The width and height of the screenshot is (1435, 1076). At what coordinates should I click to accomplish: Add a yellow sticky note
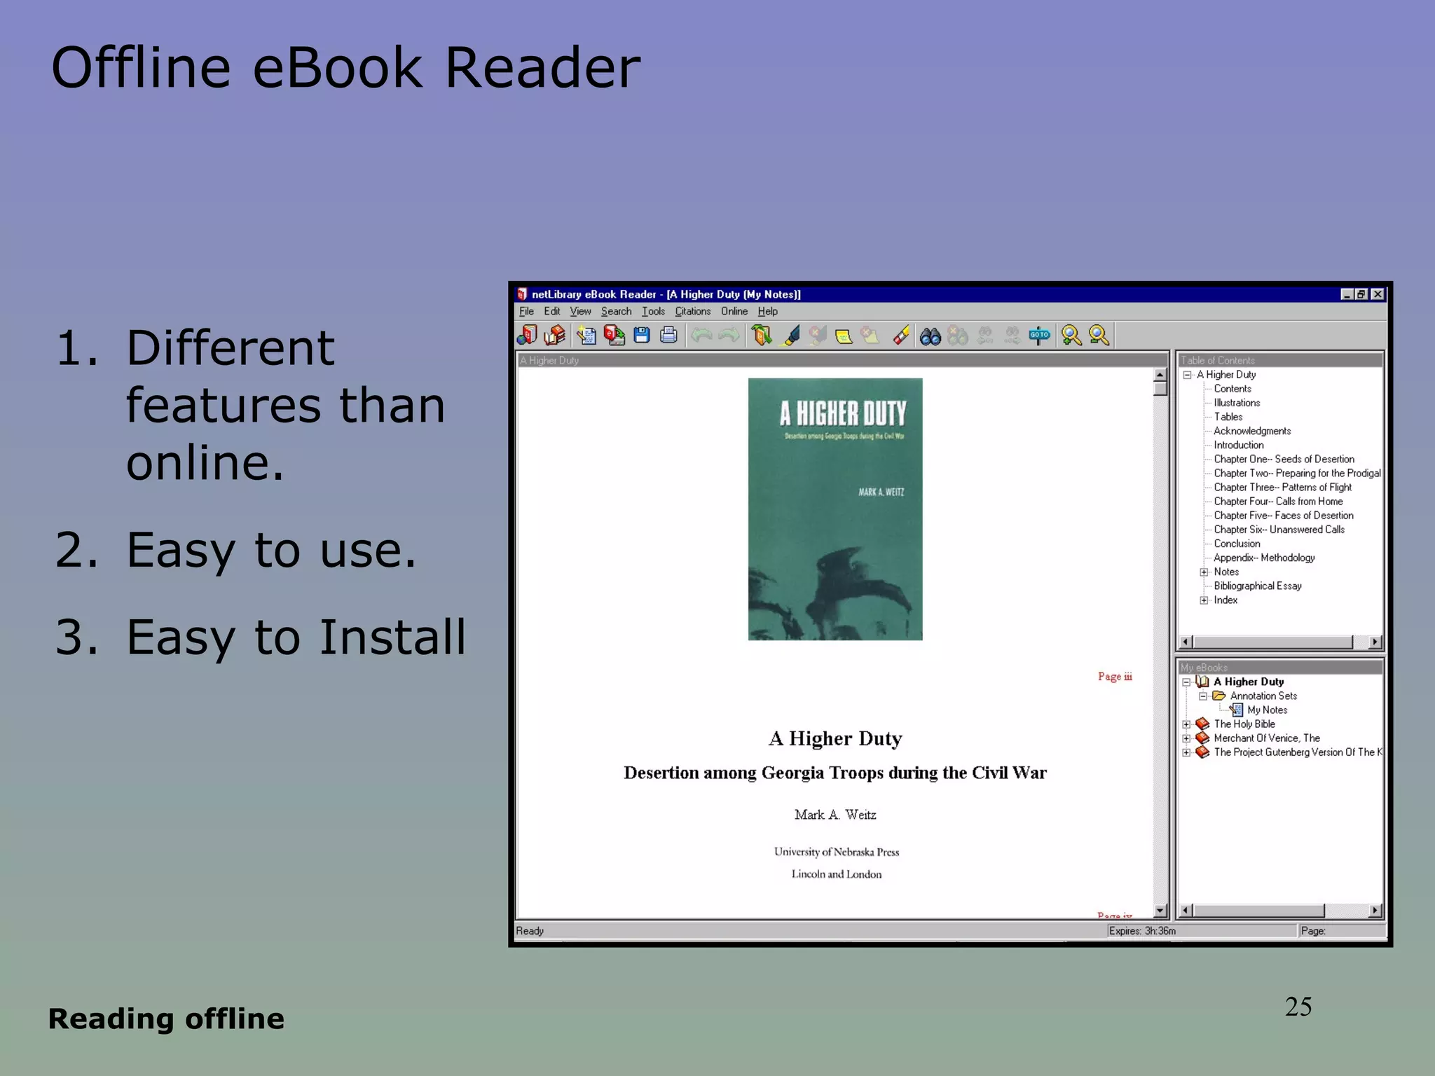click(844, 336)
